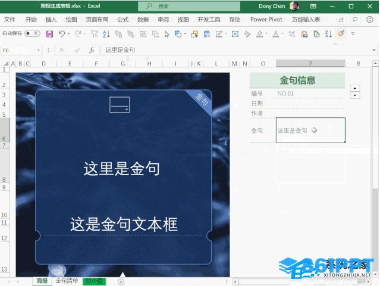Click the text box icon
The image size is (380, 286).
click(235, 34)
